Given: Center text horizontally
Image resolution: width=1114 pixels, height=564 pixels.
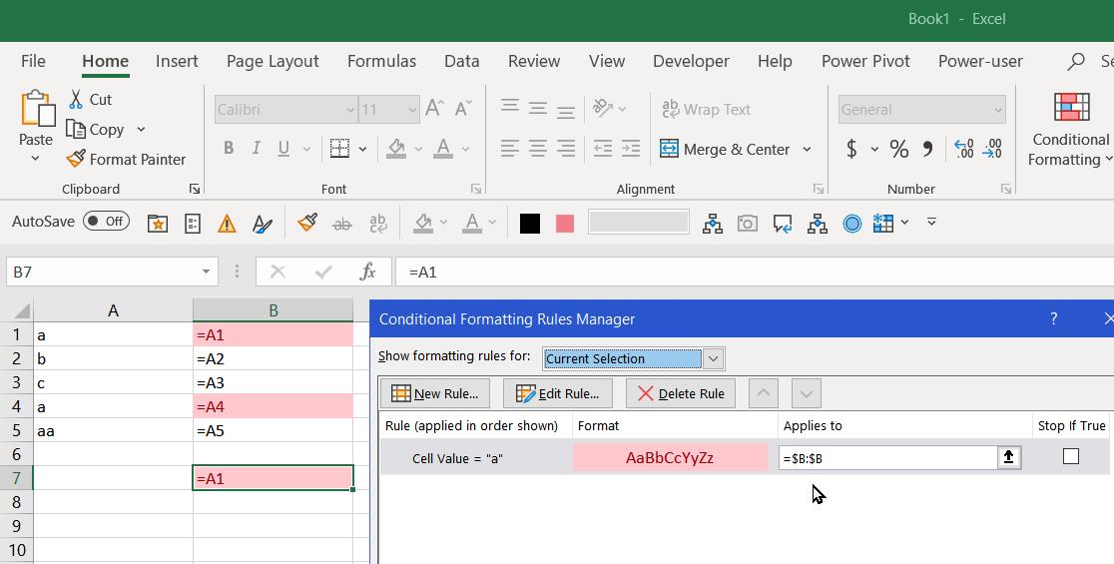Looking at the screenshot, I should 538,149.
